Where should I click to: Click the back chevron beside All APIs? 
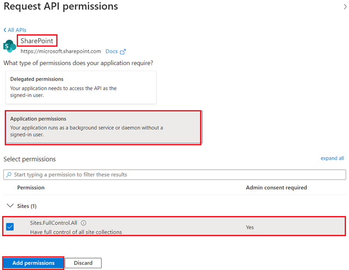click(x=5, y=30)
